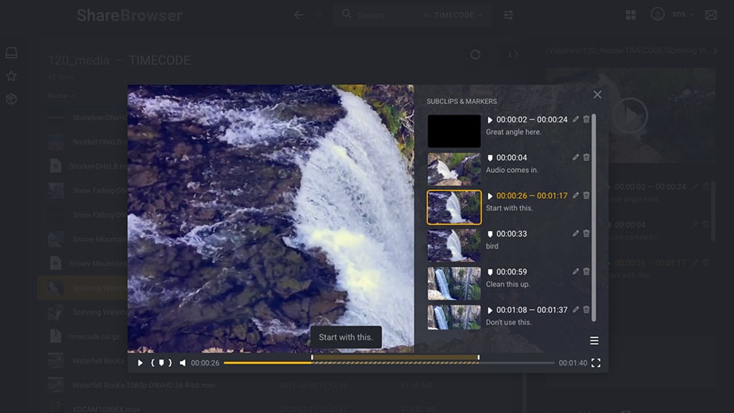
Task: Refresh the 120_media file list
Action: [475, 55]
